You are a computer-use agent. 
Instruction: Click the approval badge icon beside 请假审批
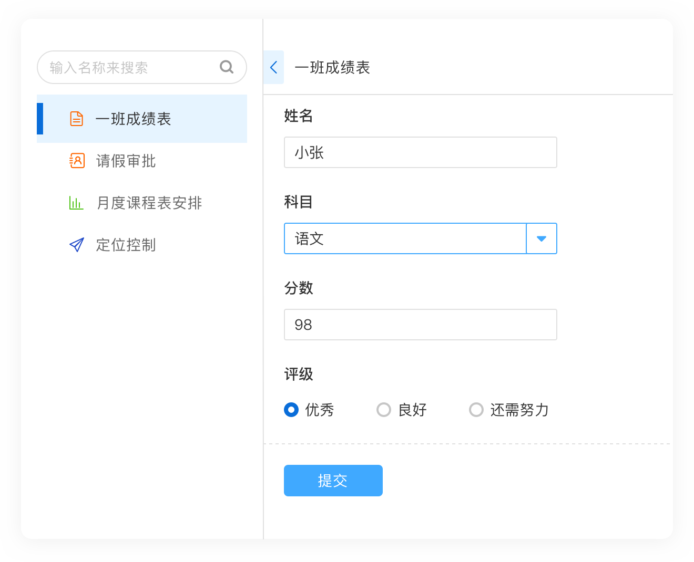pos(77,161)
